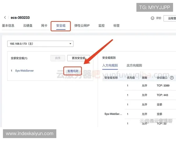Switch to the 网卡 tab
Image resolution: width=176 pixels, height=141 pixels.
44,26
